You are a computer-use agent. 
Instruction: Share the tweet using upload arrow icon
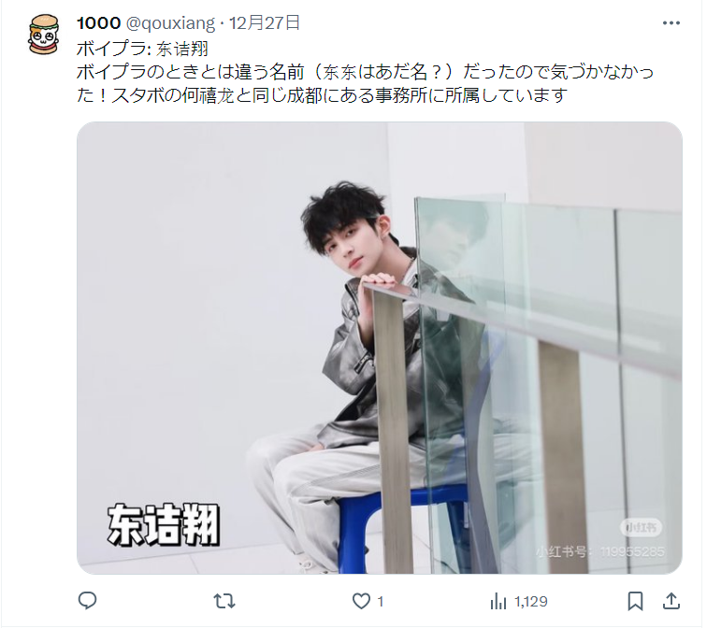click(671, 601)
